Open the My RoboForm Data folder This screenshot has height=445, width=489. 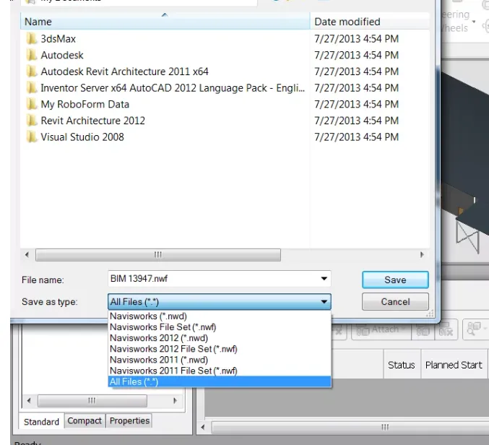pos(85,104)
